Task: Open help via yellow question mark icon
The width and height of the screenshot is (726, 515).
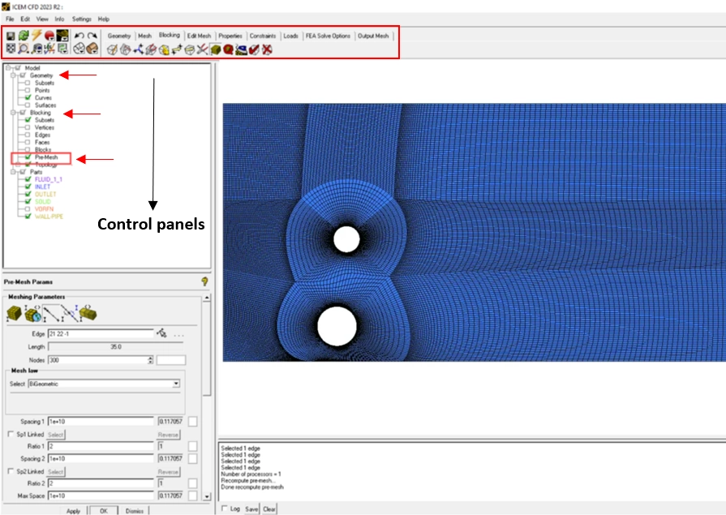Action: [x=205, y=281]
